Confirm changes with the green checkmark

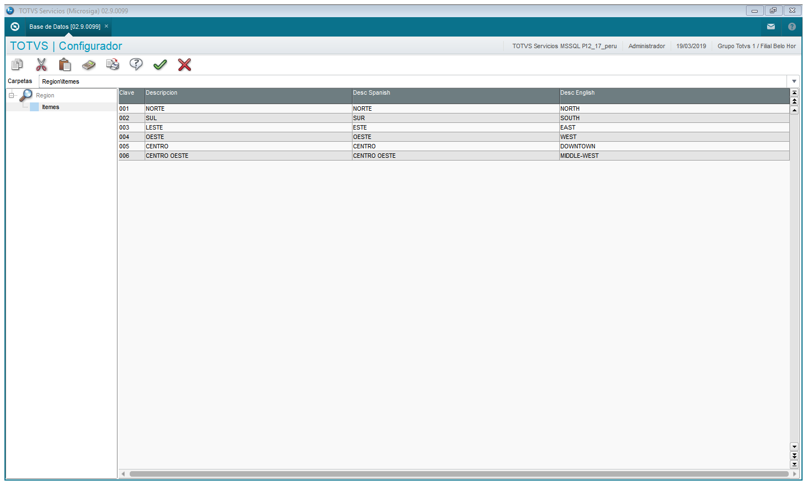tap(160, 65)
